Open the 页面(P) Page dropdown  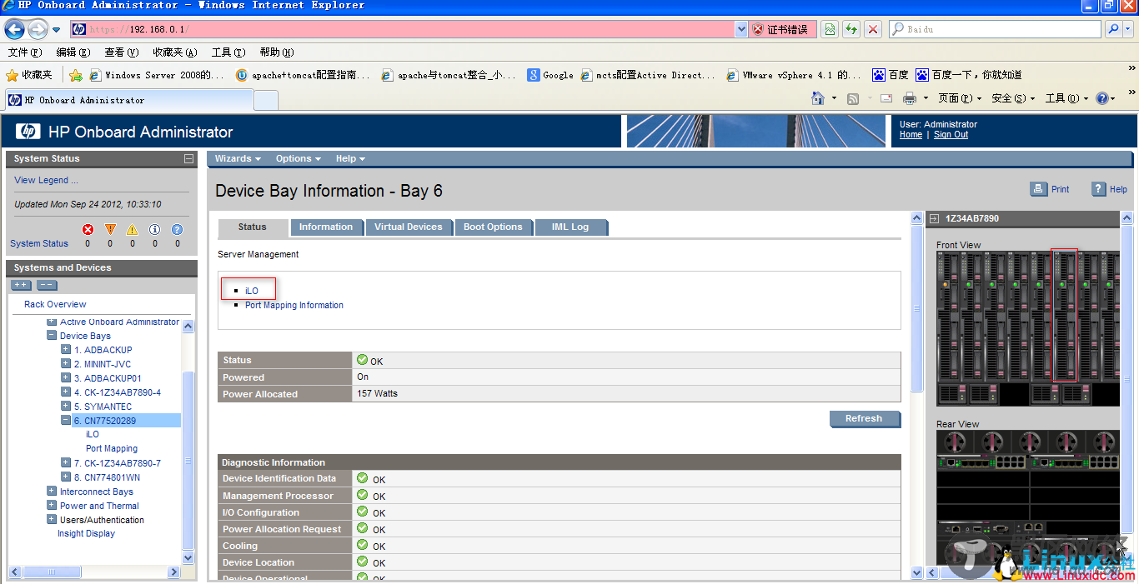coord(959,98)
